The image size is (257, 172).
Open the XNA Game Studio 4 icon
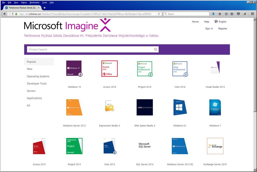coord(145,107)
